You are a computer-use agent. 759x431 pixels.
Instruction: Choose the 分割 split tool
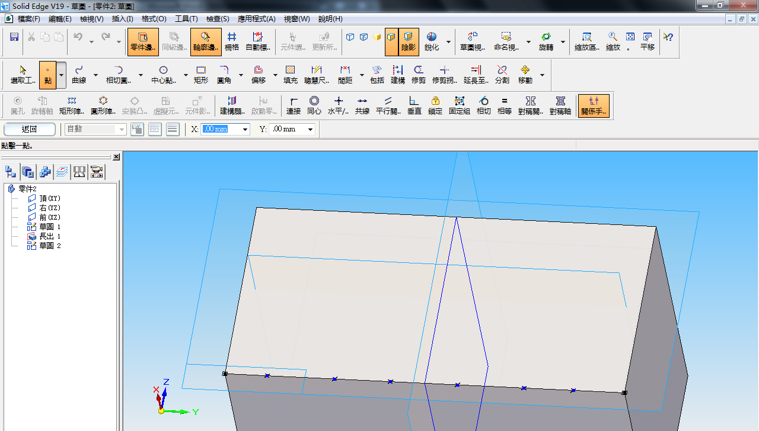[x=502, y=75]
